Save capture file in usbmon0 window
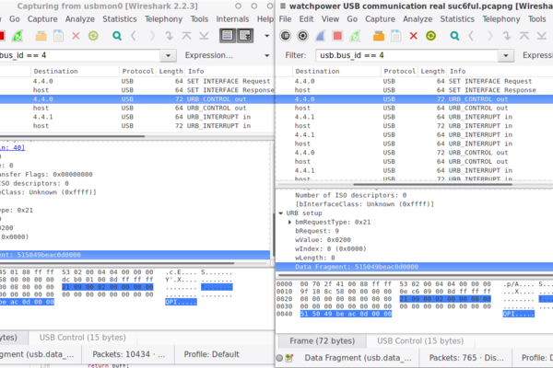The image size is (553, 368). [59, 36]
